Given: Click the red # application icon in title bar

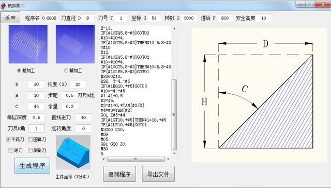Looking at the screenshot, I should point(3,6).
